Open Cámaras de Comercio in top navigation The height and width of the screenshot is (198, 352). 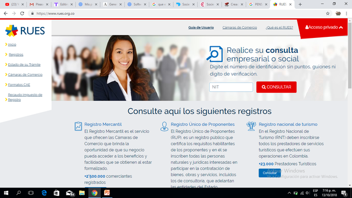coord(240,28)
